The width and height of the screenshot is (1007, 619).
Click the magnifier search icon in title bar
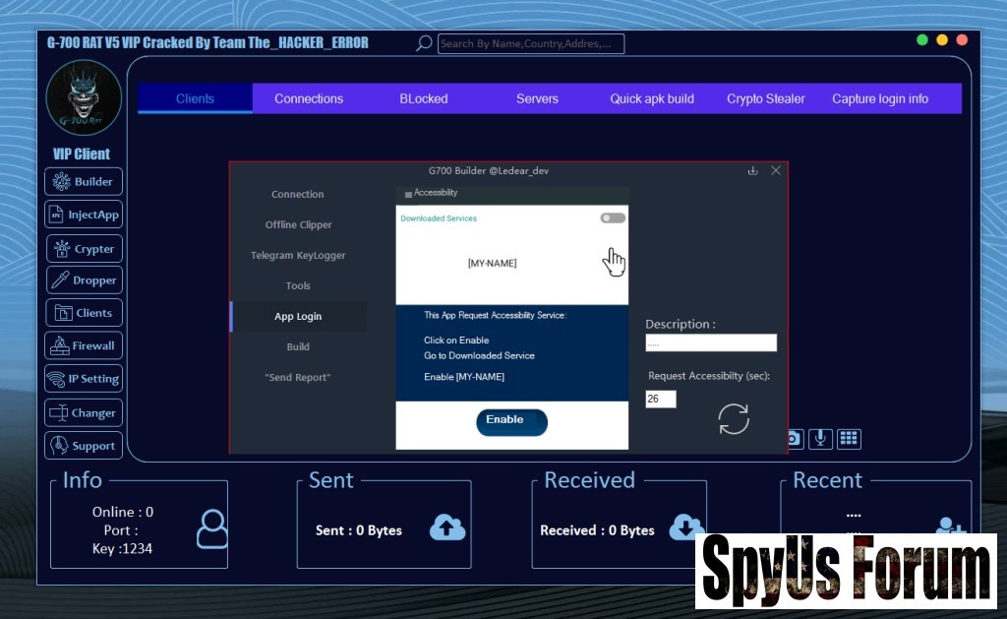pos(424,43)
